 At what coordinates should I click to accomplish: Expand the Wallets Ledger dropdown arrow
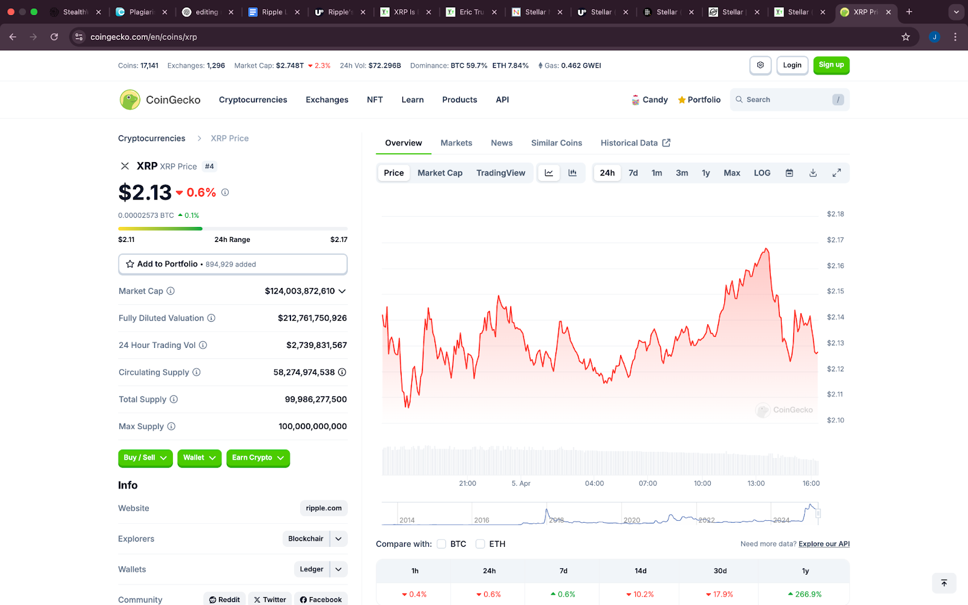pos(339,569)
